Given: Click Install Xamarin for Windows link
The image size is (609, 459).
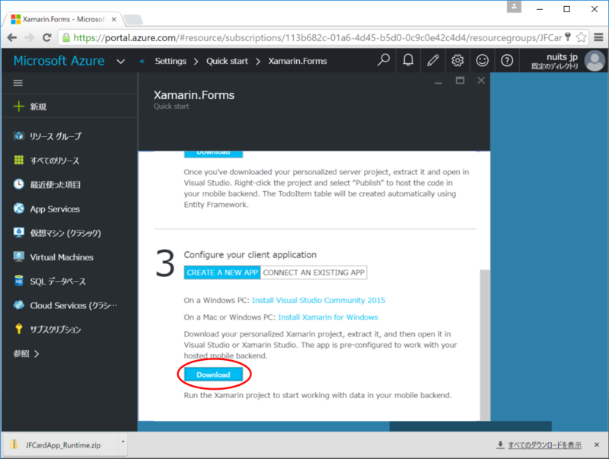Looking at the screenshot, I should tap(328, 317).
